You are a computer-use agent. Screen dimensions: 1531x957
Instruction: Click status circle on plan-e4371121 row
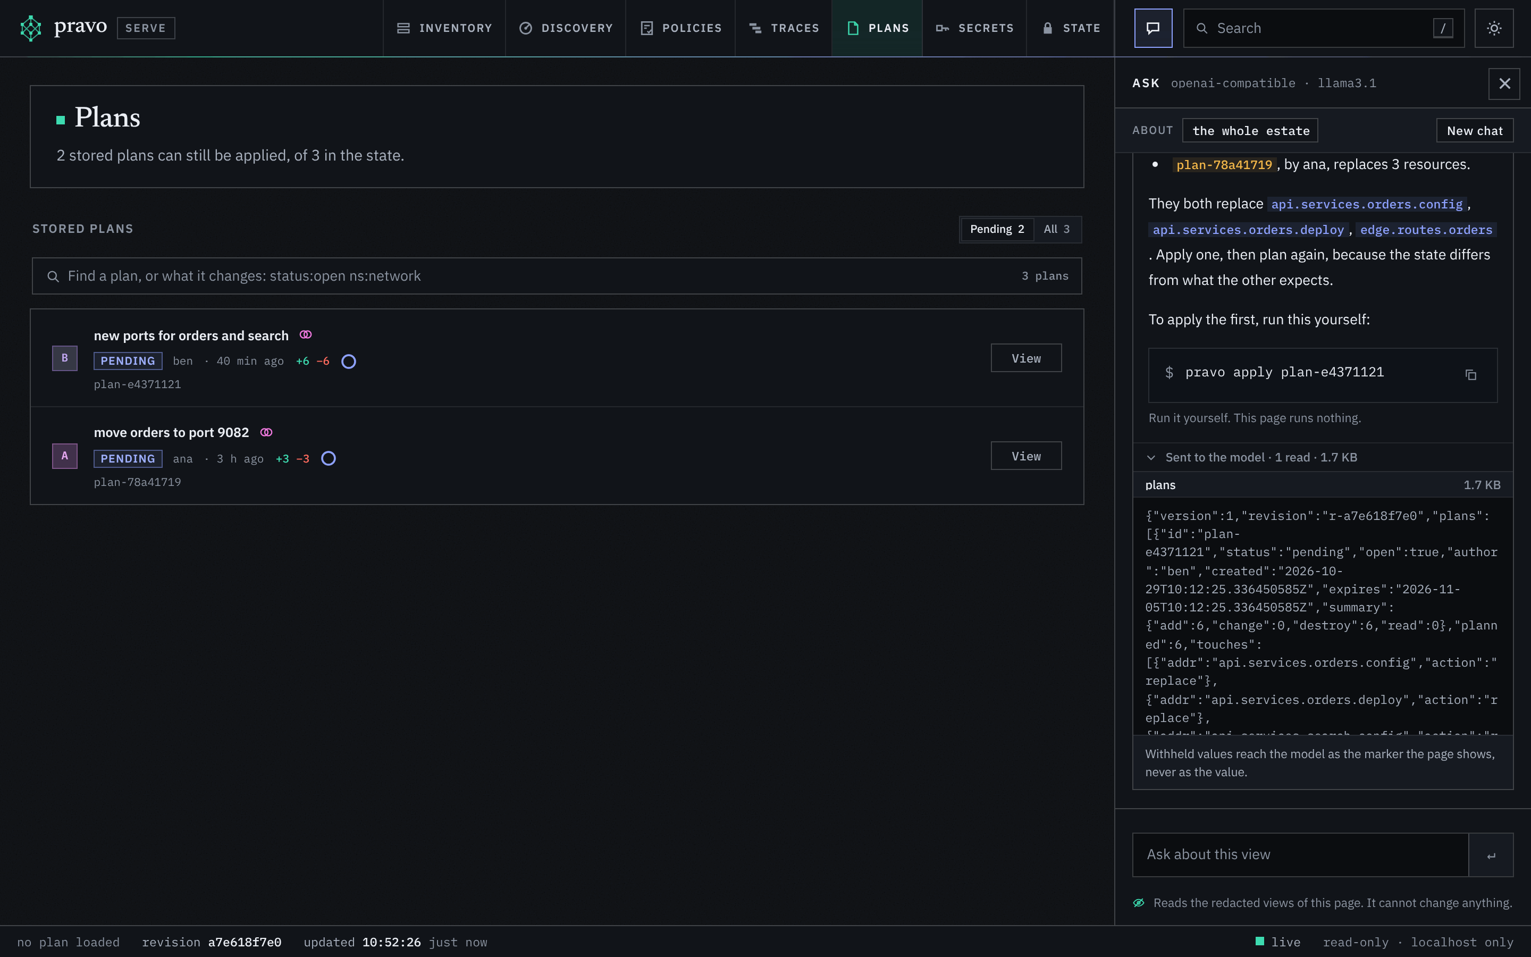349,362
